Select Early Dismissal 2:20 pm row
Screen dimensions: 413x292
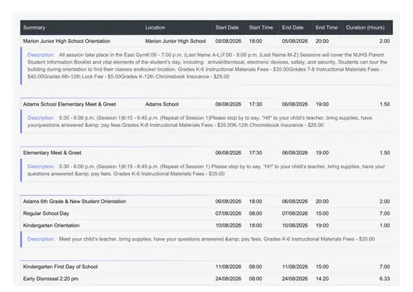click(206, 279)
